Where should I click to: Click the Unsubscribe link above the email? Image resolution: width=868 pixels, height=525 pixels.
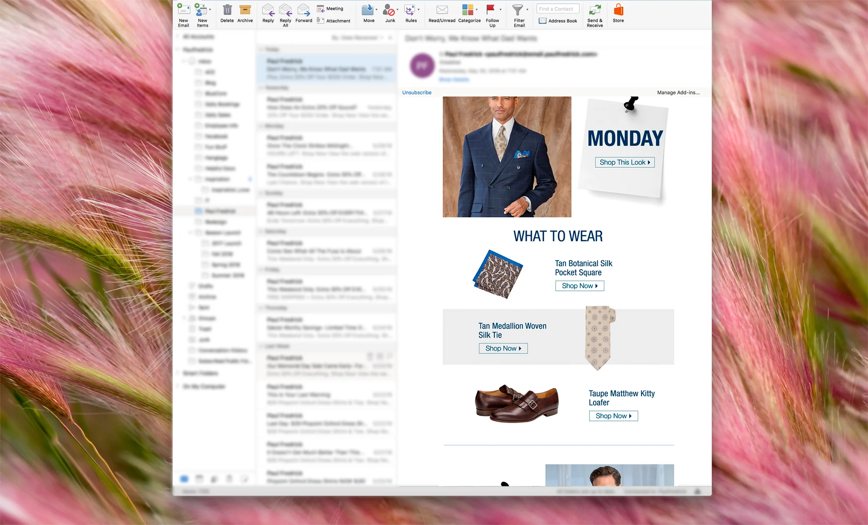coord(417,92)
